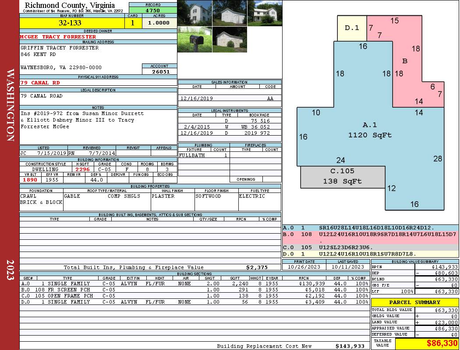
Task: Select building section row A.0 SINGLE FAMILY
Action: click(x=194, y=283)
